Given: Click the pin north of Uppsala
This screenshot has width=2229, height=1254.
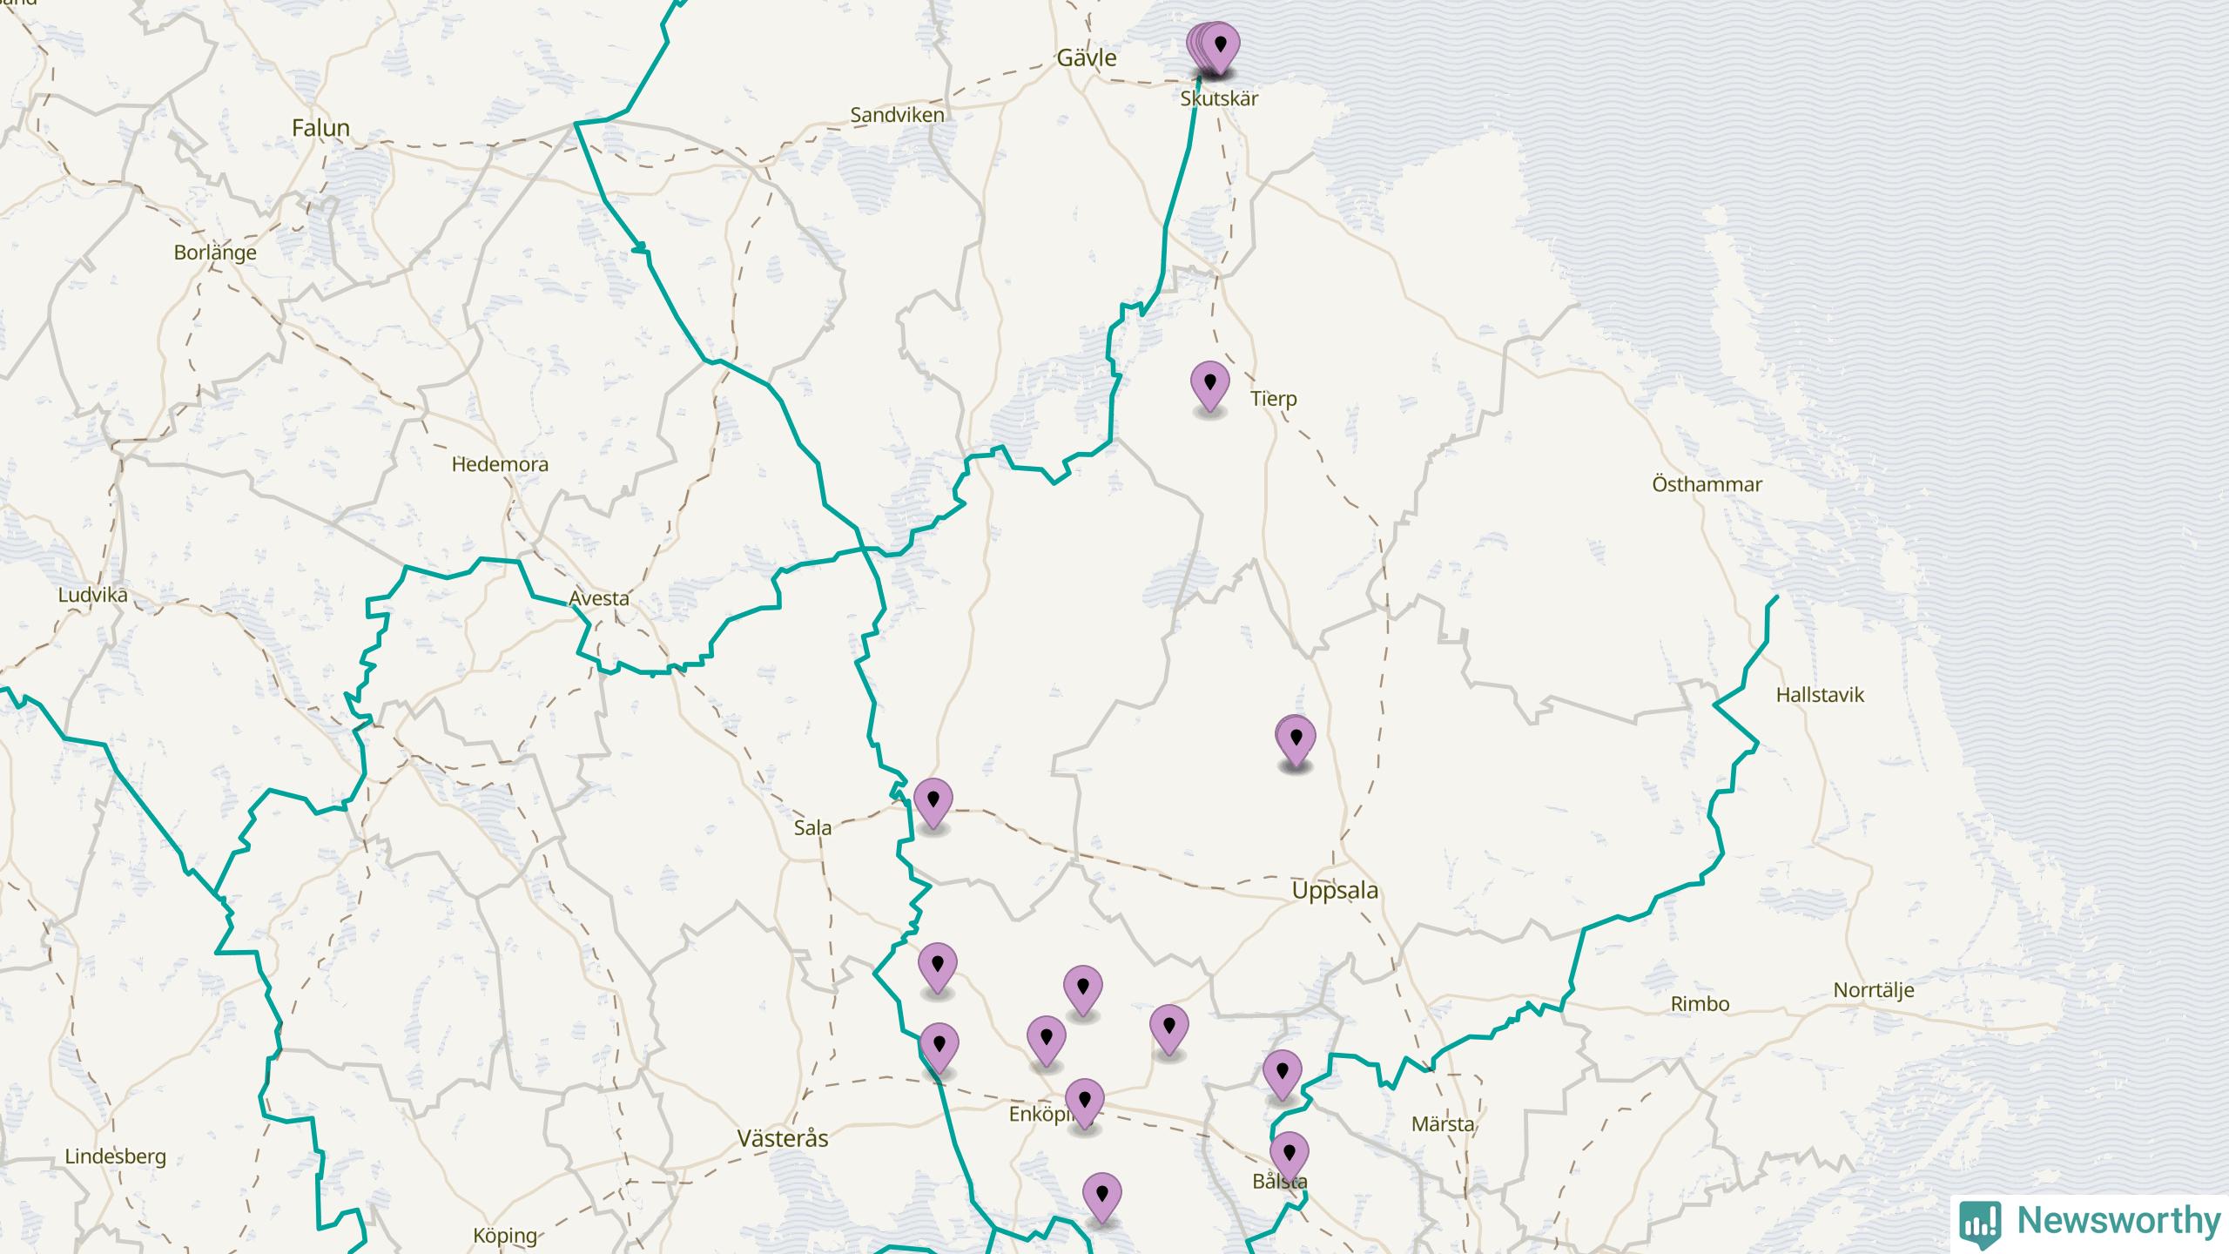Looking at the screenshot, I should (1296, 742).
